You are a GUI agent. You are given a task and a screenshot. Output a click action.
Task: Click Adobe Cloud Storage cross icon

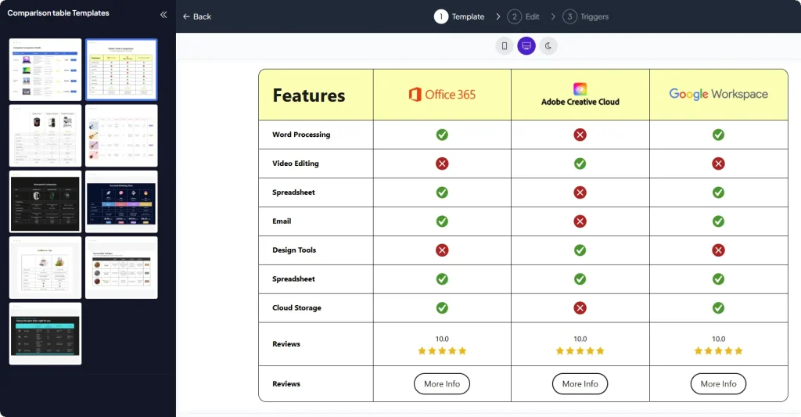point(580,307)
